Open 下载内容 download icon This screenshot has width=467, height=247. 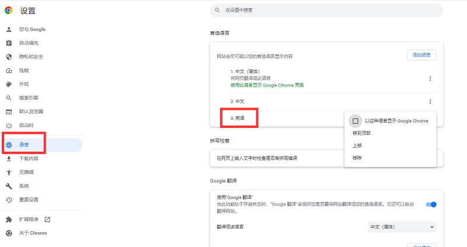pos(9,158)
